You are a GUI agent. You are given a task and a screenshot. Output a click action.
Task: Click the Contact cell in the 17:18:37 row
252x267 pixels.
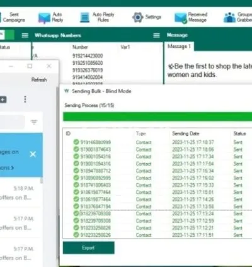pyautogui.click(x=144, y=142)
